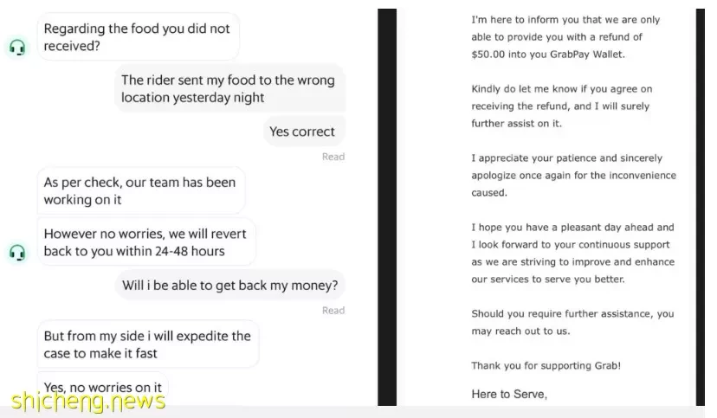Screen dimensions: 717x418
Task: Click the $50.00 GrabPay Wallet refund paragraph
Action: (x=565, y=37)
